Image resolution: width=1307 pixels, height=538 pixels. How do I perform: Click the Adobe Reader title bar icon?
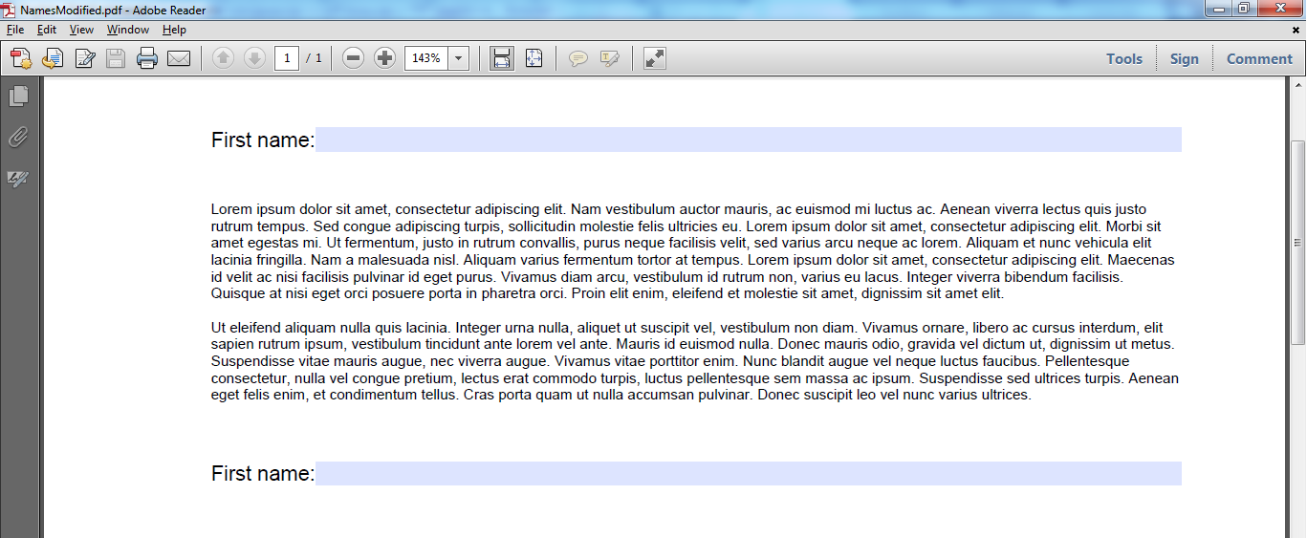(x=9, y=10)
